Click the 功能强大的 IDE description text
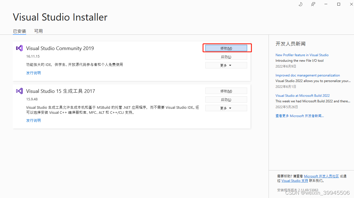 pos(75,65)
